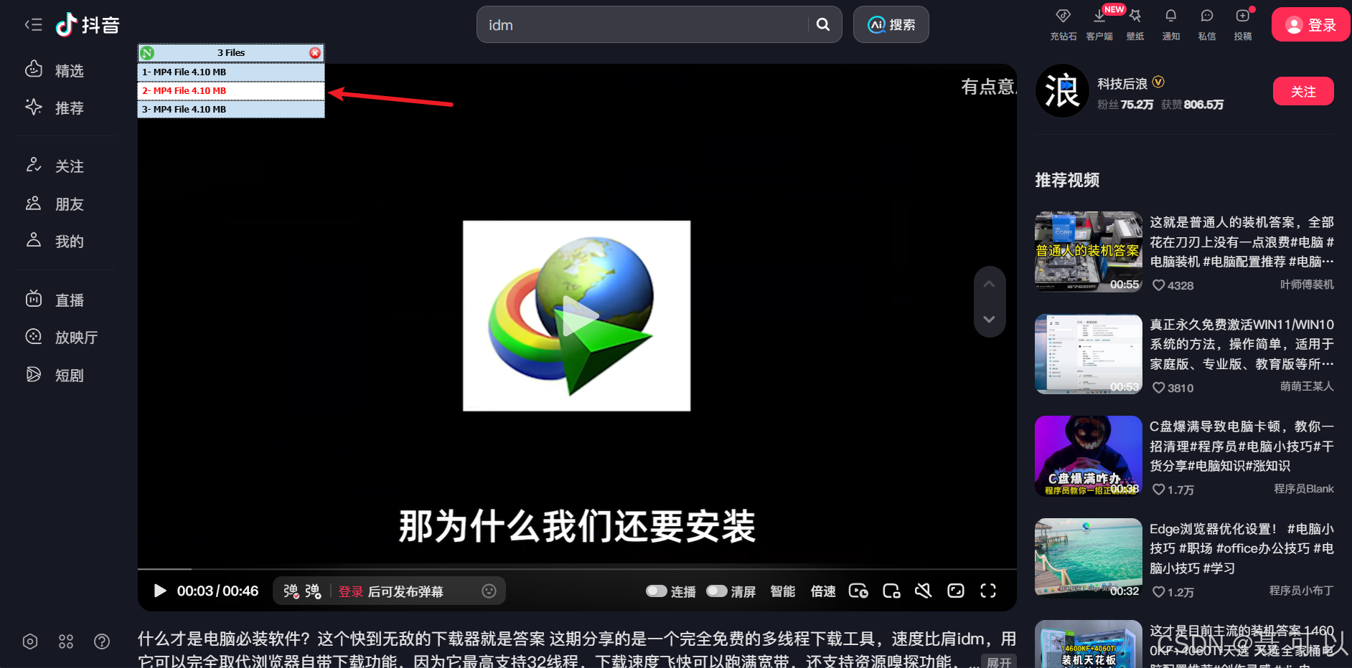Viewport: 1352px width, 668px height.
Task: Click the red 登录 login button
Action: pyautogui.click(x=1310, y=25)
